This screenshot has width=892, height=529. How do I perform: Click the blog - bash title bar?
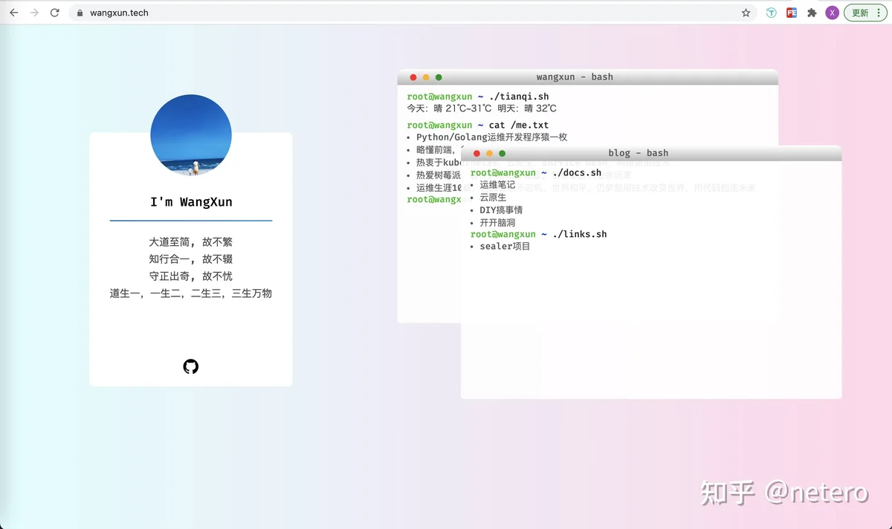pyautogui.click(x=651, y=153)
